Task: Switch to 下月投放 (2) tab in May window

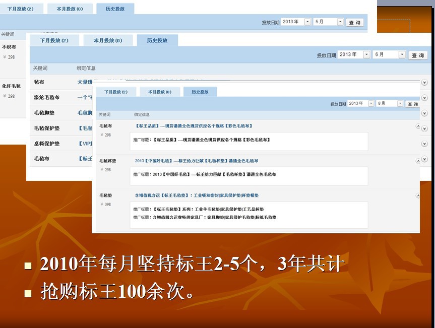Action: tap(21, 9)
